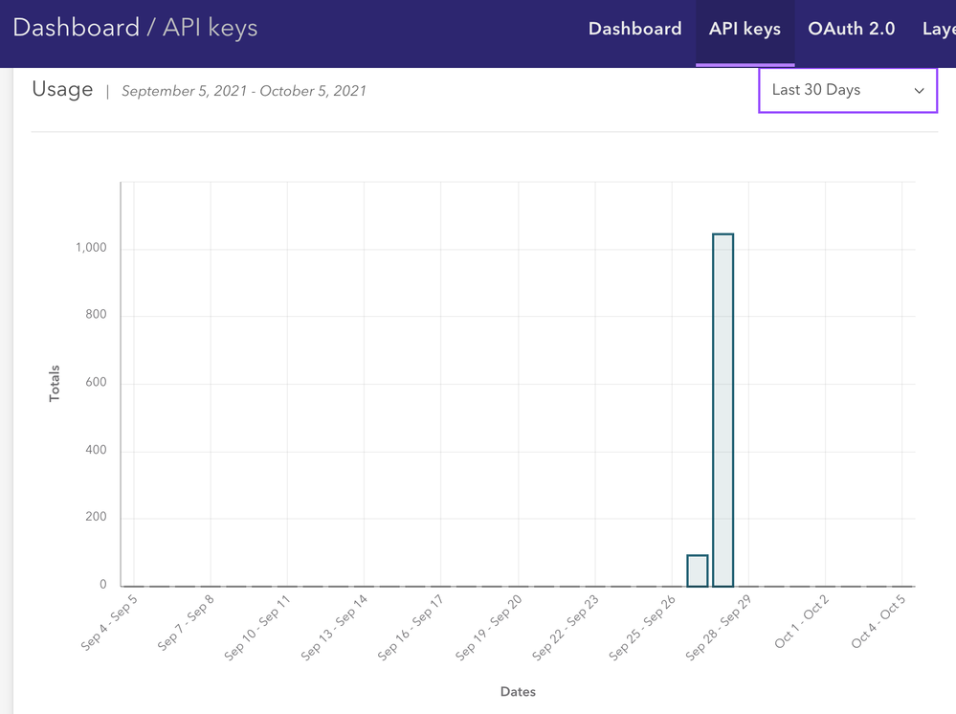Click the Oct 1 - Oct 2 axis label
The image size is (956, 714).
[x=802, y=621]
